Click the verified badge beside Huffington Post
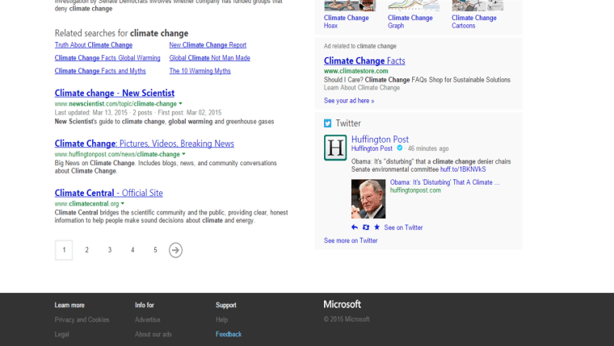 click(399, 148)
